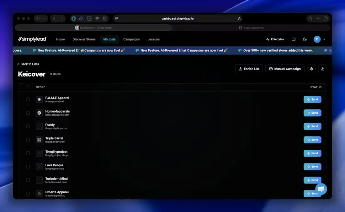Open the Campaigns tab
The height and width of the screenshot is (212, 345).
pyautogui.click(x=131, y=39)
